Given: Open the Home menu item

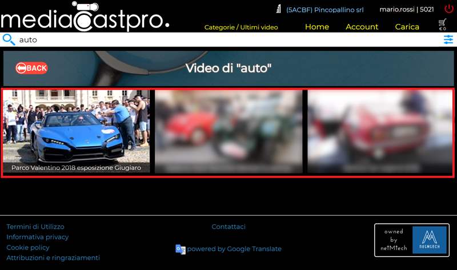Looking at the screenshot, I should tap(317, 27).
